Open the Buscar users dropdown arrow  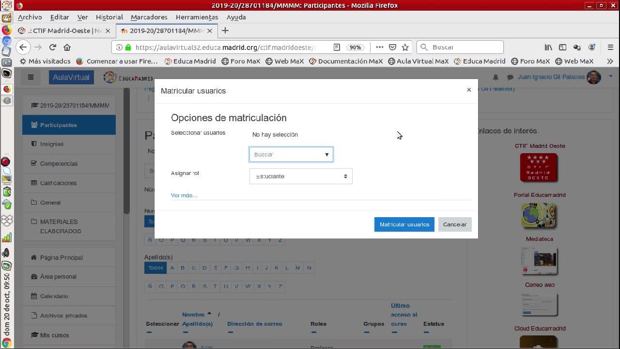coord(327,155)
